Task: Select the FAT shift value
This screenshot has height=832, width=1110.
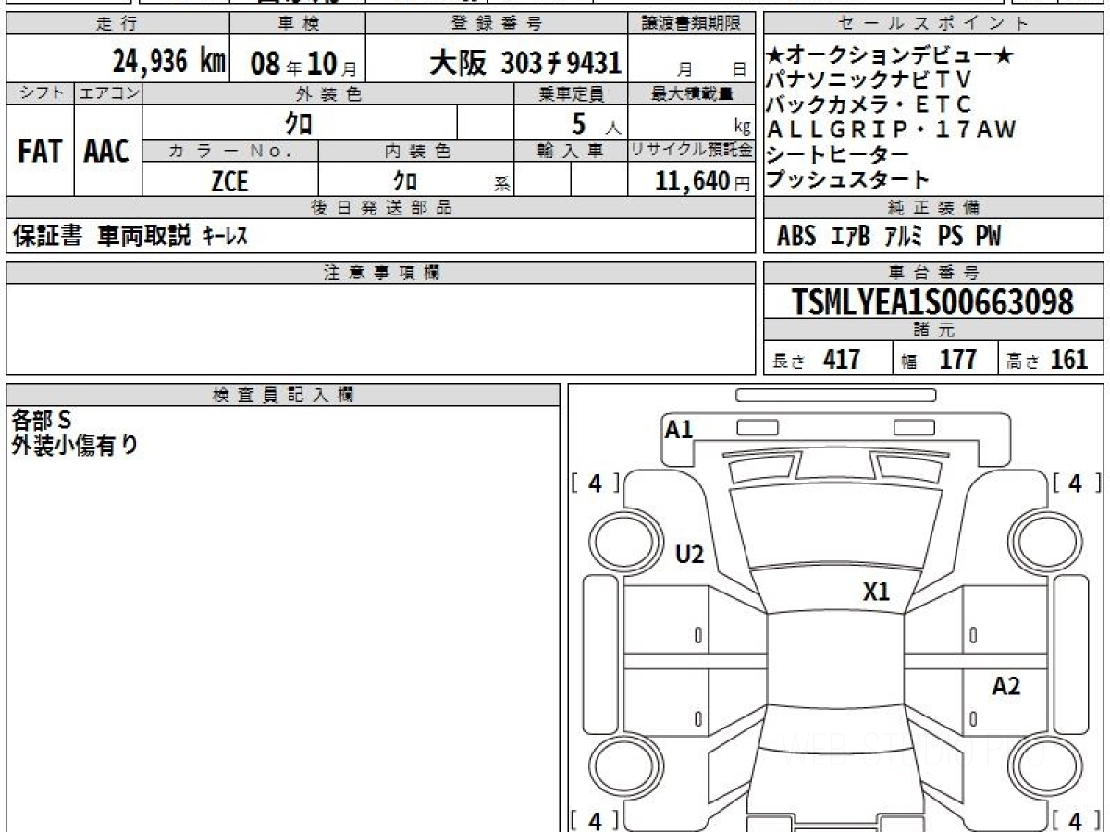Action: tap(40, 151)
